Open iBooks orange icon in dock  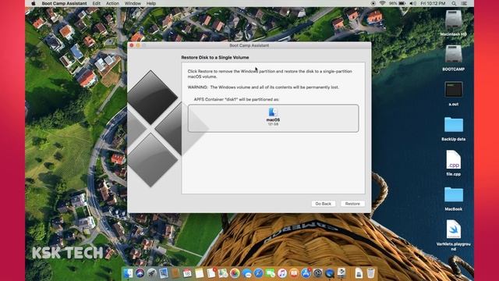294,273
